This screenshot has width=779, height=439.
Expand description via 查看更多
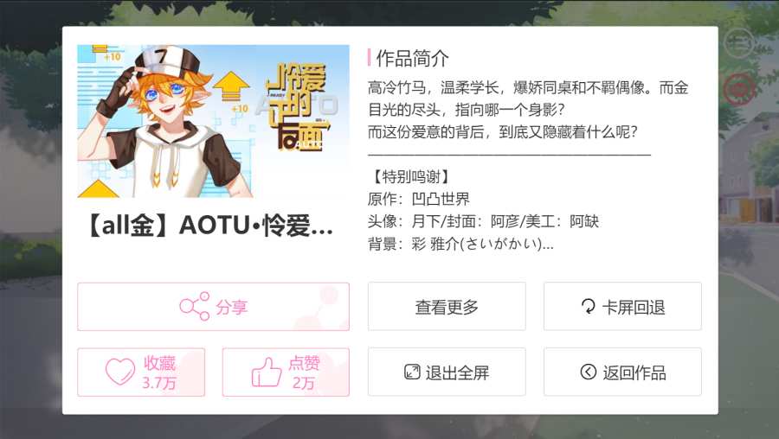(447, 307)
